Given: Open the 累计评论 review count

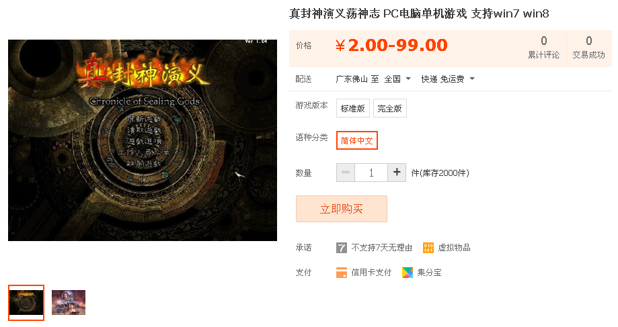Looking at the screenshot, I should click(x=543, y=48).
